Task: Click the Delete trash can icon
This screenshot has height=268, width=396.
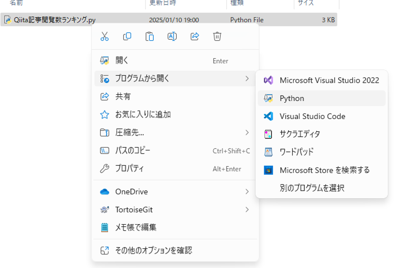Action: 217,36
